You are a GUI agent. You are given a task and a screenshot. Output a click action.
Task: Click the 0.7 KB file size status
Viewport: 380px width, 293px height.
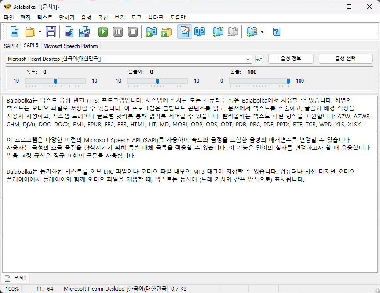coord(179,289)
